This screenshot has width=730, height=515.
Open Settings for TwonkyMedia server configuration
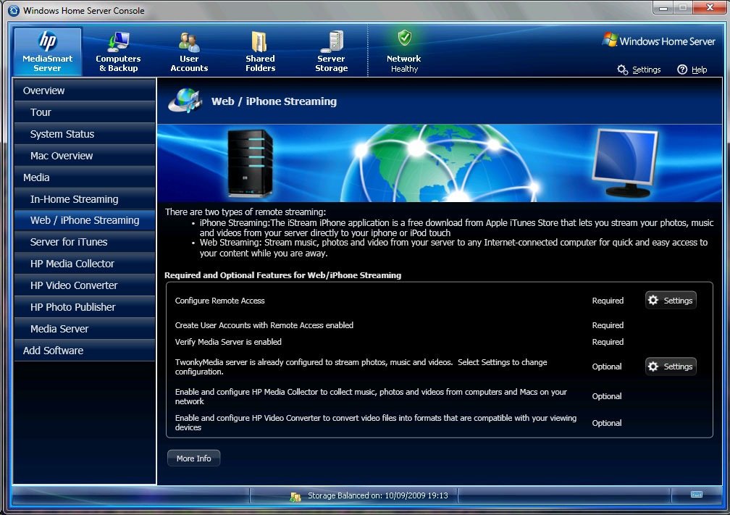click(671, 367)
